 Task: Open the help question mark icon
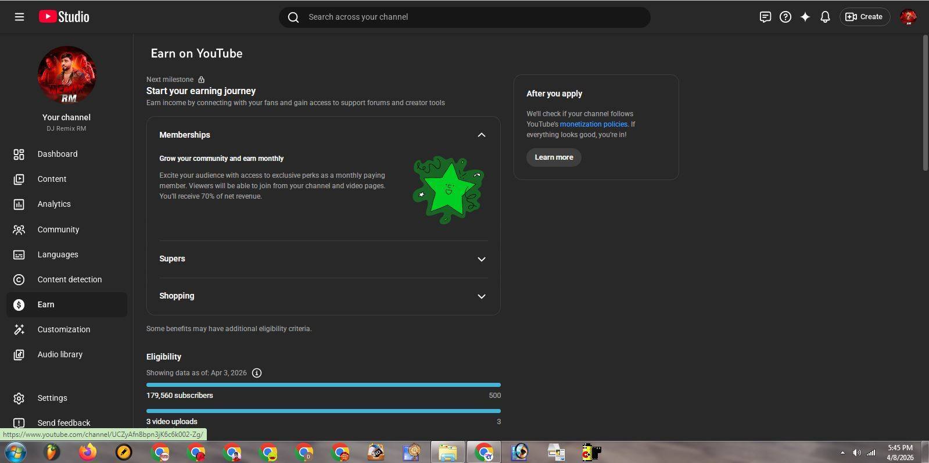coord(785,17)
